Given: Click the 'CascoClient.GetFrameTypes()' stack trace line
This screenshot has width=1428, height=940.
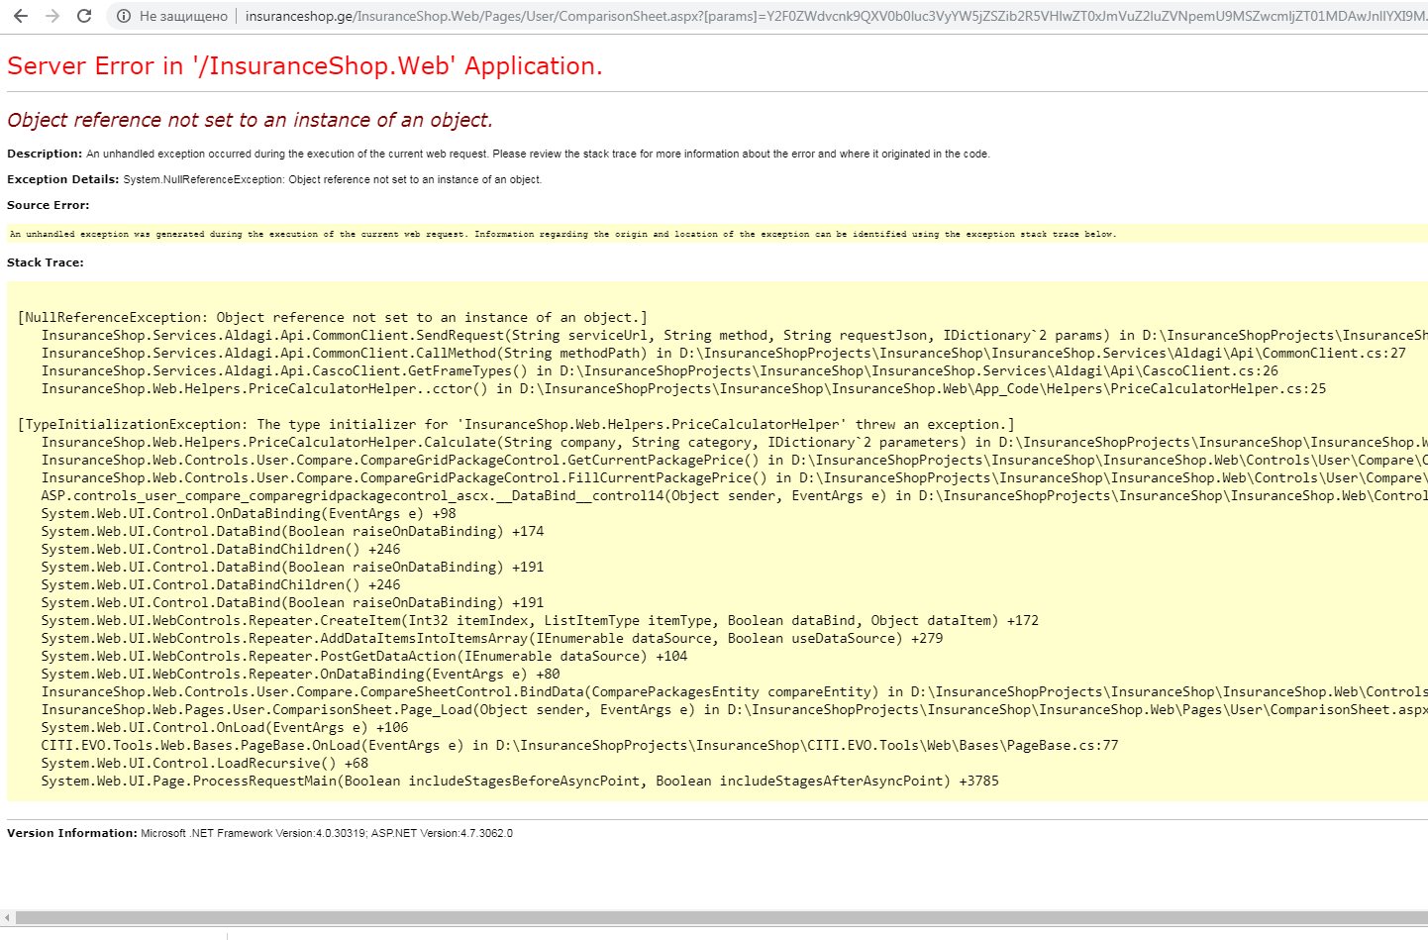Looking at the screenshot, I should click(660, 371).
